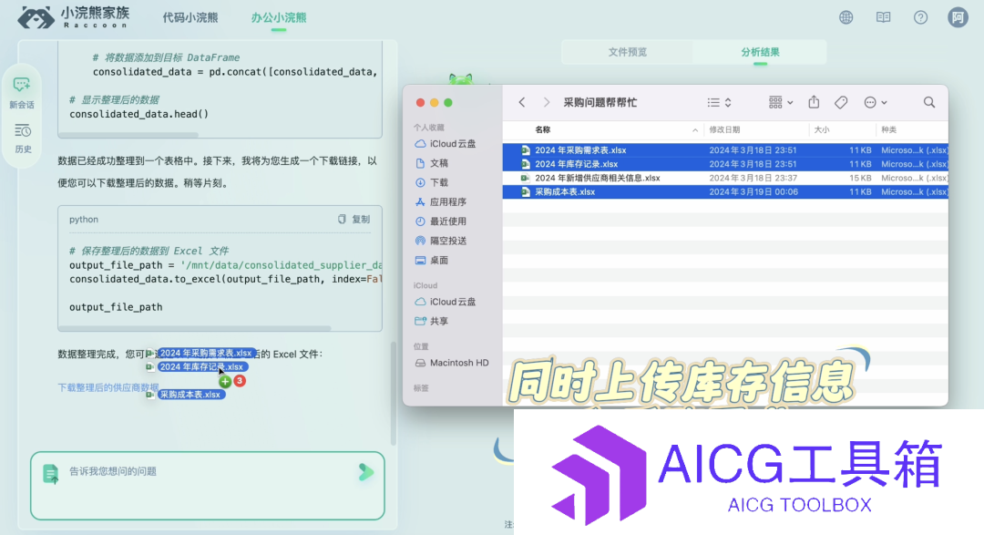Sort files by 种类 column
Image resolution: width=984 pixels, height=535 pixels.
[888, 130]
